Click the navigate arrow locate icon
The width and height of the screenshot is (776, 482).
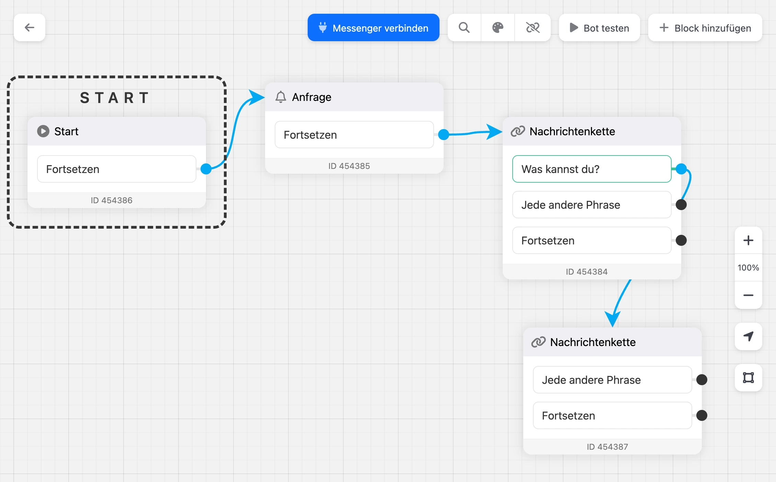pos(748,336)
